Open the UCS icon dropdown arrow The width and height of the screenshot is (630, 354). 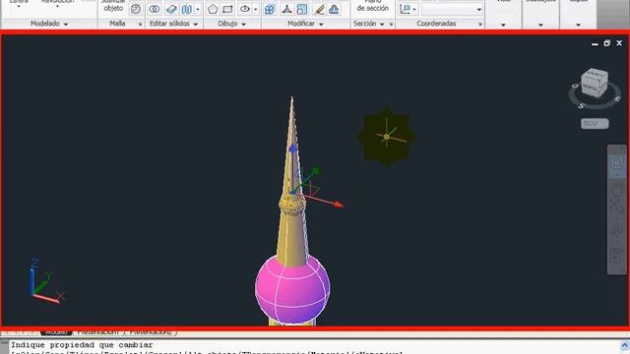tap(414, 10)
